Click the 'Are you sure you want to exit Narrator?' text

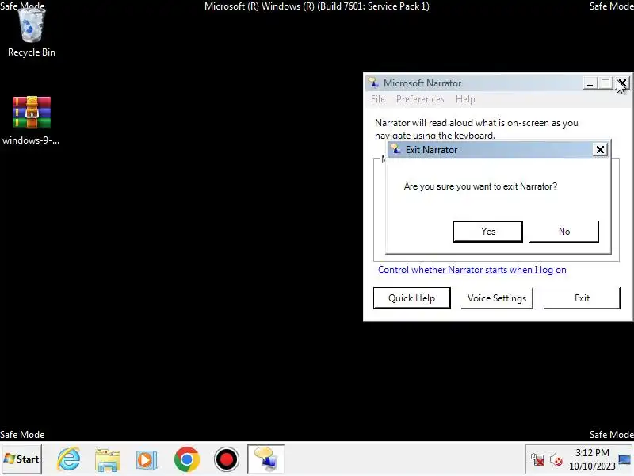480,186
